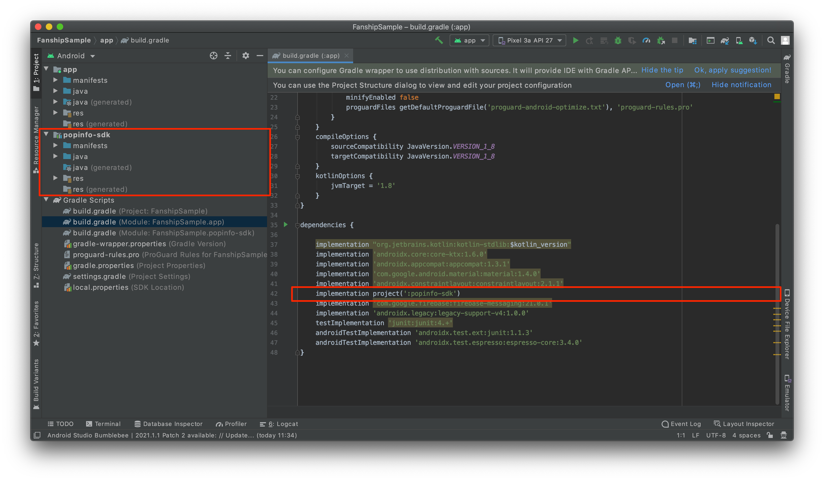The height and width of the screenshot is (481, 824).
Task: Open the app run configuration dropdown
Action: point(469,40)
